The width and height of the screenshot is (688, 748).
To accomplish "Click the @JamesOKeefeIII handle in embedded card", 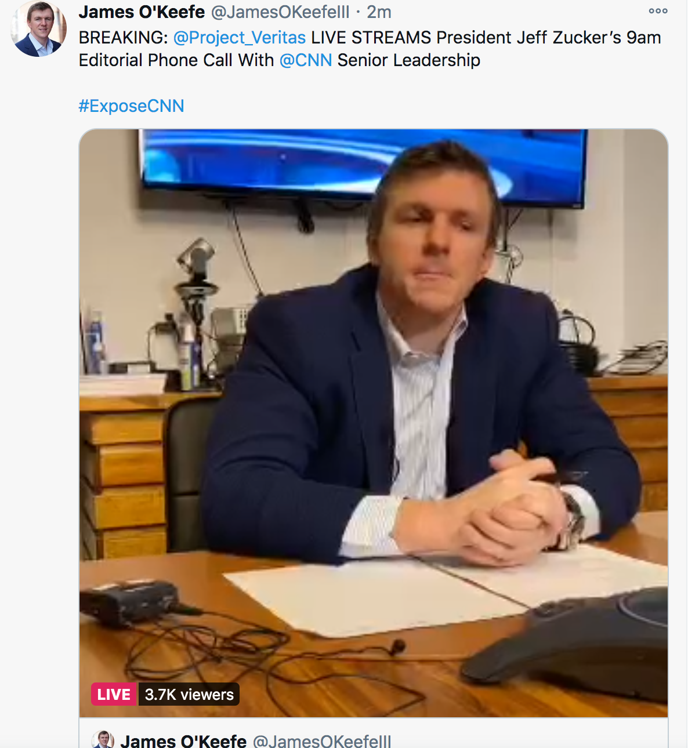I will coord(322,741).
